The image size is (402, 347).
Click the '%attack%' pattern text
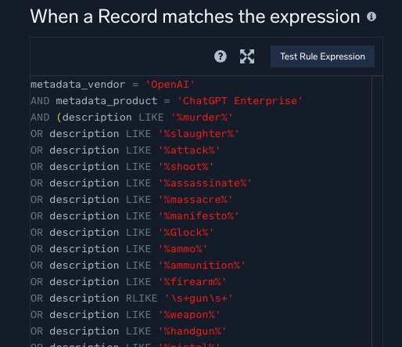tap(189, 150)
